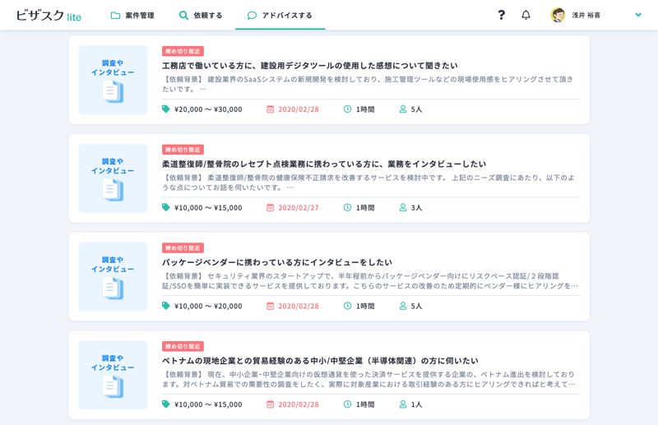Click the 健康保険不正請求 description text
The width and height of the screenshot is (658, 425).
point(368,182)
